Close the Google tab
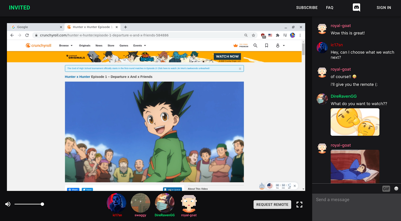 (x=61, y=27)
